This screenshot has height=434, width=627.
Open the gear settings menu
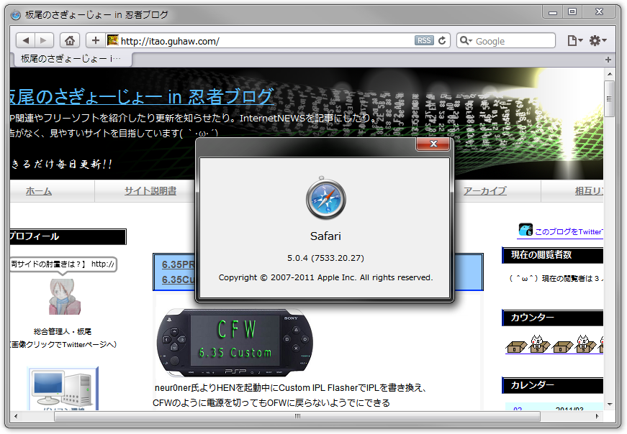598,40
